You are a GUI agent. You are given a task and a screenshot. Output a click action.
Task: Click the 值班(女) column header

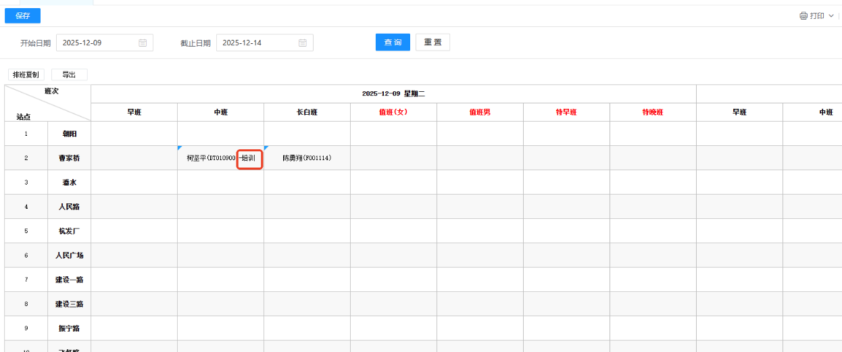tap(393, 112)
